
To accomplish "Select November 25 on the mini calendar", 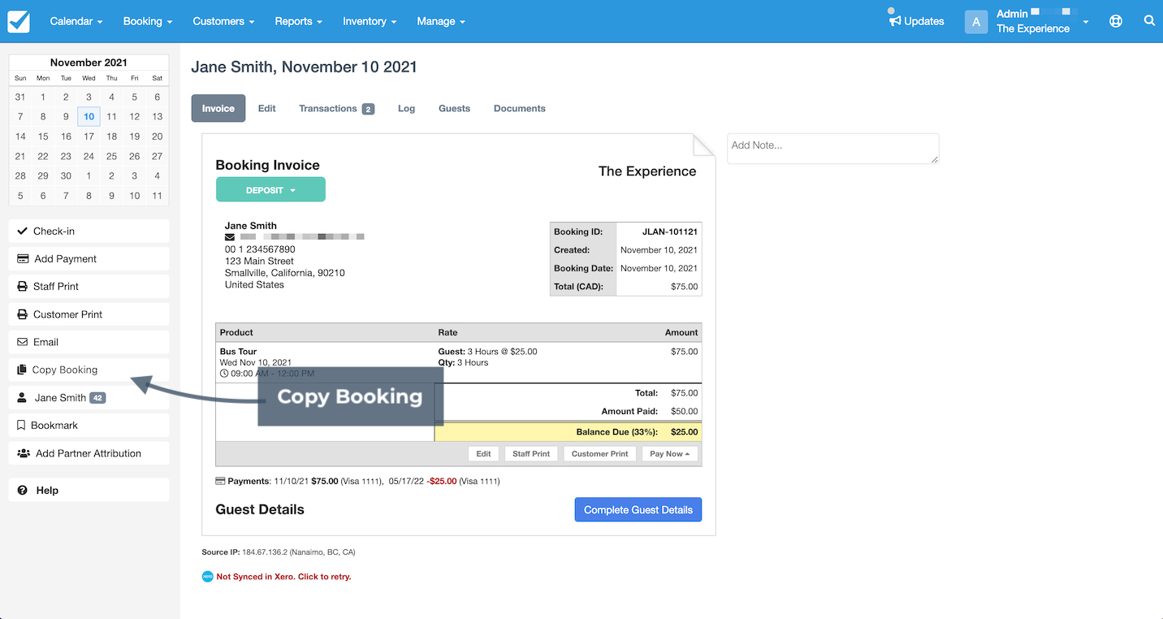I will coord(112,156).
